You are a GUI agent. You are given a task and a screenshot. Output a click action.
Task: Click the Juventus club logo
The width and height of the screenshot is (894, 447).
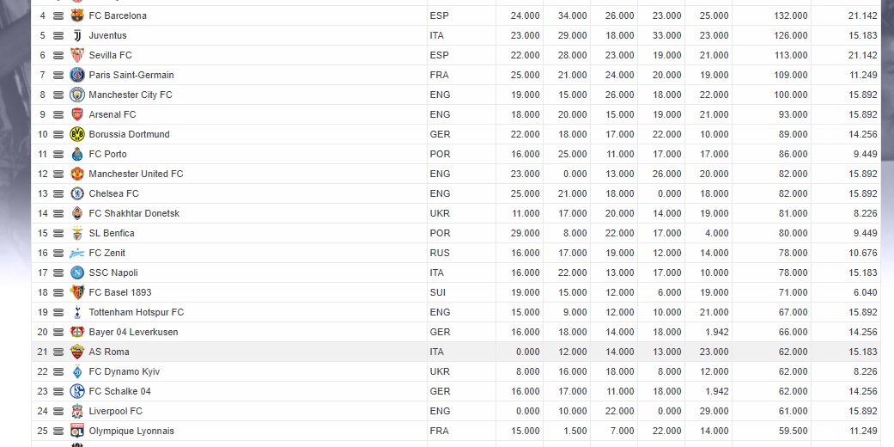(77, 35)
